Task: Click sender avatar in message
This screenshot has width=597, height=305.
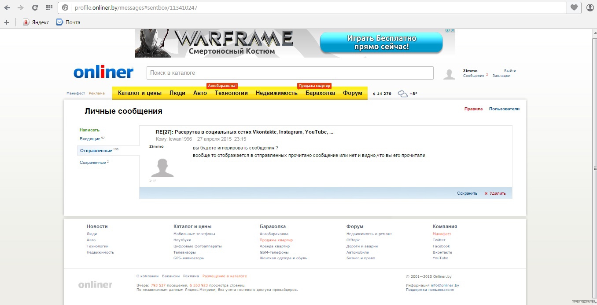Action: click(162, 168)
